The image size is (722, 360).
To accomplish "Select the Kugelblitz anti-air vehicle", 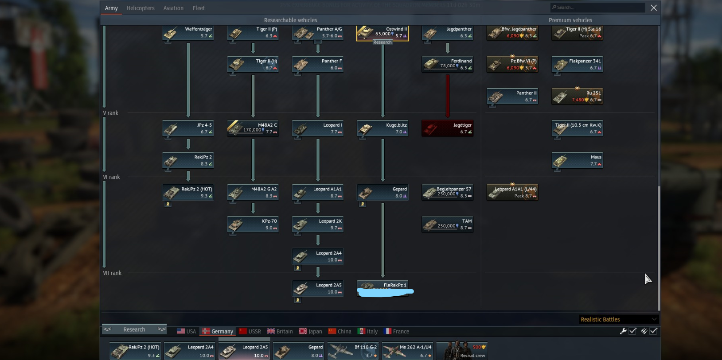I will pyautogui.click(x=382, y=128).
